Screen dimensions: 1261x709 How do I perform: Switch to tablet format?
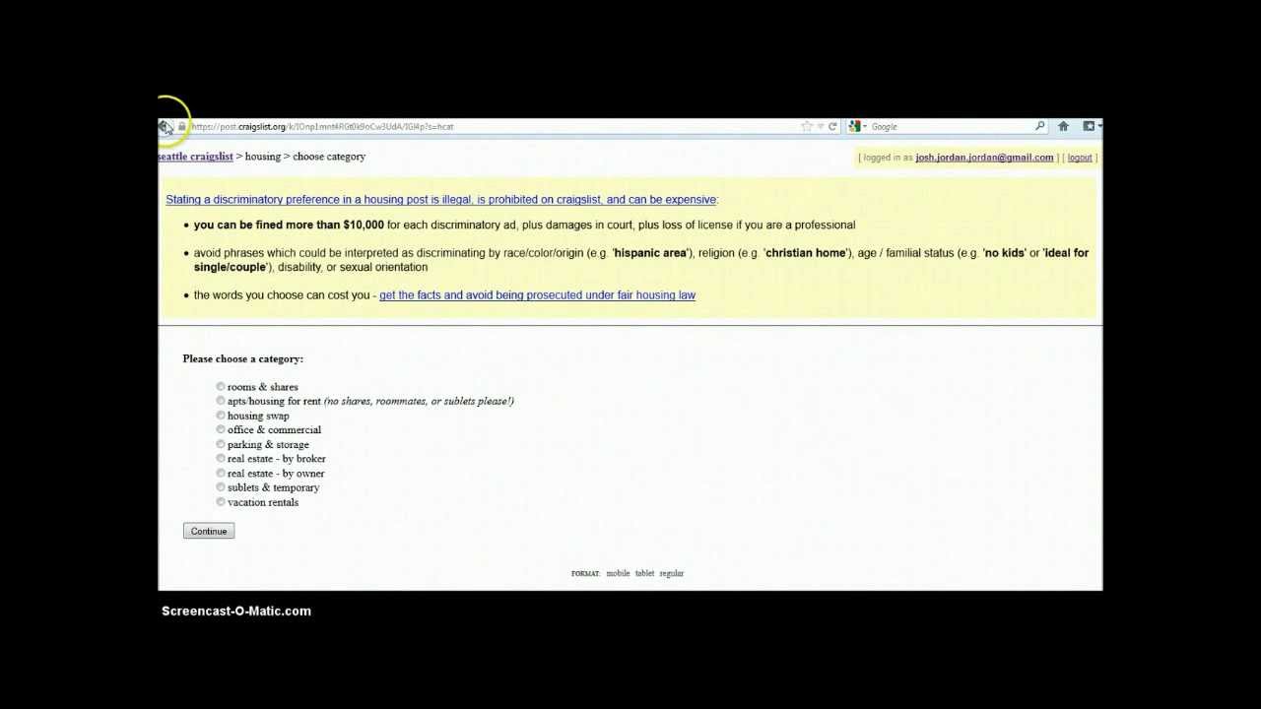[644, 573]
